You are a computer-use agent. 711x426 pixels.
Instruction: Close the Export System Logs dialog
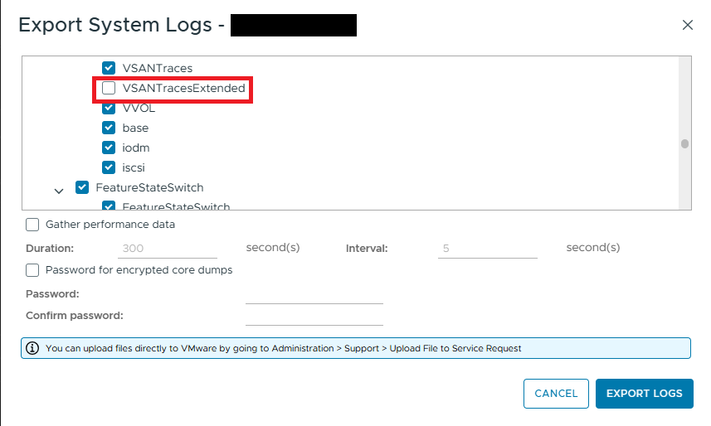click(688, 25)
